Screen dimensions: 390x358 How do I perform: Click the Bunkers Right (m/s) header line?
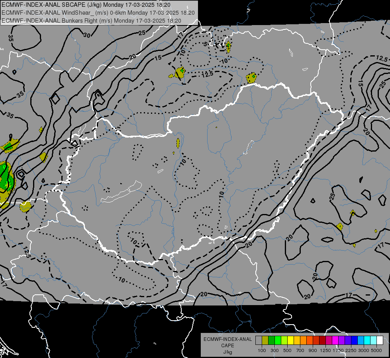point(91,21)
